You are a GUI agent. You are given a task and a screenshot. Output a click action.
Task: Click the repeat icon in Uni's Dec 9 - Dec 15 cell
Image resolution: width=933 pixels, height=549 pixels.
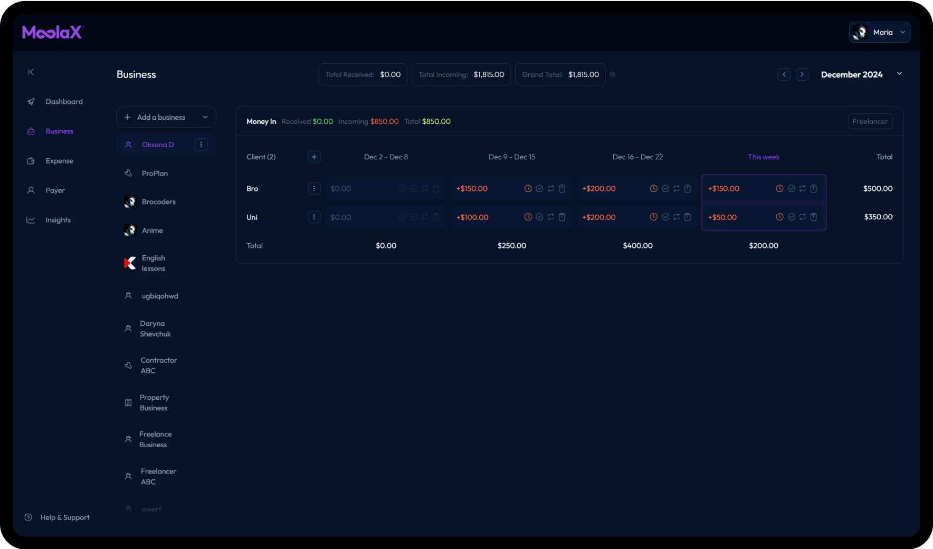[x=550, y=217]
